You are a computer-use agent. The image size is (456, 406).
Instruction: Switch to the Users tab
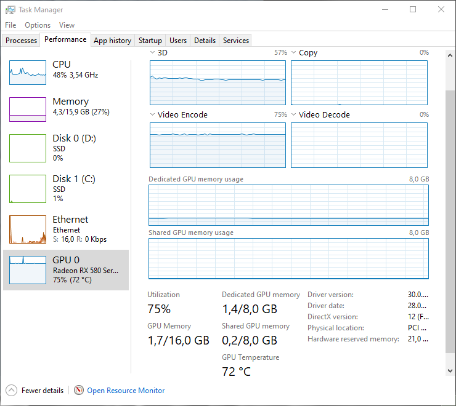click(x=178, y=41)
